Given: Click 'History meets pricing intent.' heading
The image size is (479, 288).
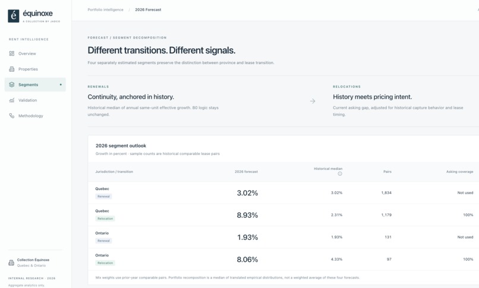Looking at the screenshot, I should (x=373, y=97).
